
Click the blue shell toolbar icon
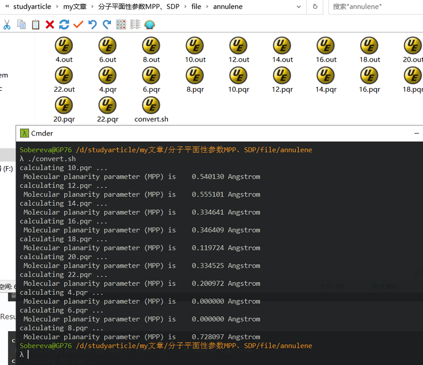(x=150, y=25)
